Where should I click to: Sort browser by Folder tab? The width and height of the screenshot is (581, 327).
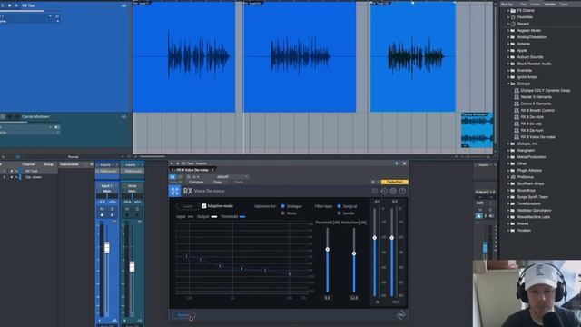pyautogui.click(x=535, y=4)
